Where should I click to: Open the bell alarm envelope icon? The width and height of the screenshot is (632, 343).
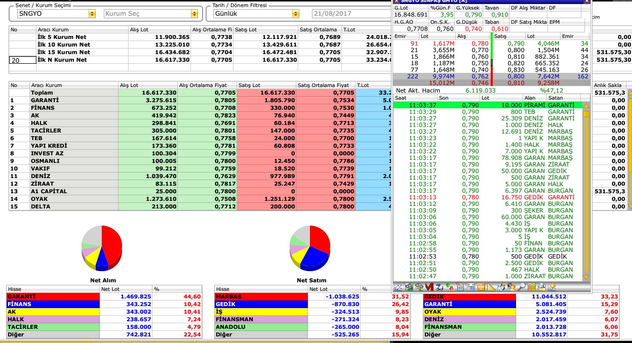[542, 287]
